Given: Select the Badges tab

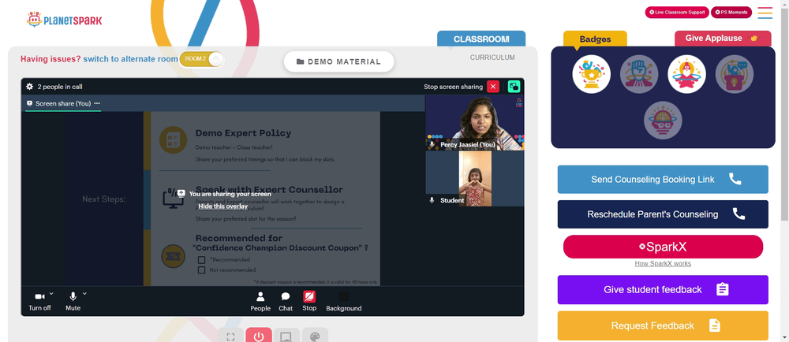Looking at the screenshot, I should 595,39.
